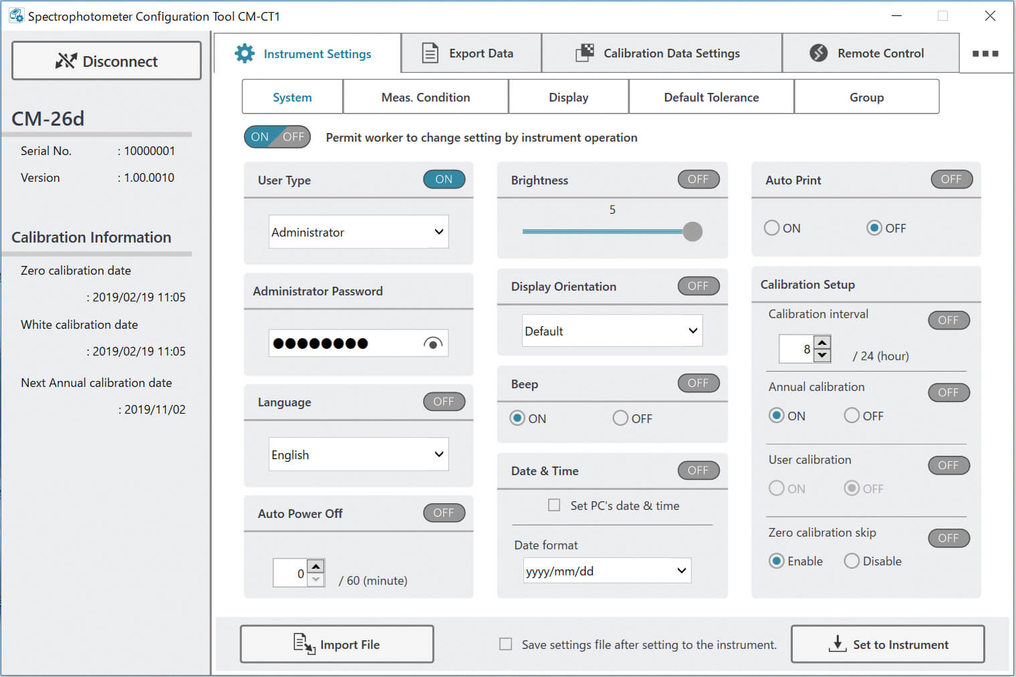This screenshot has width=1016, height=677.
Task: Toggle the User calibration OFF switch
Action: (948, 465)
